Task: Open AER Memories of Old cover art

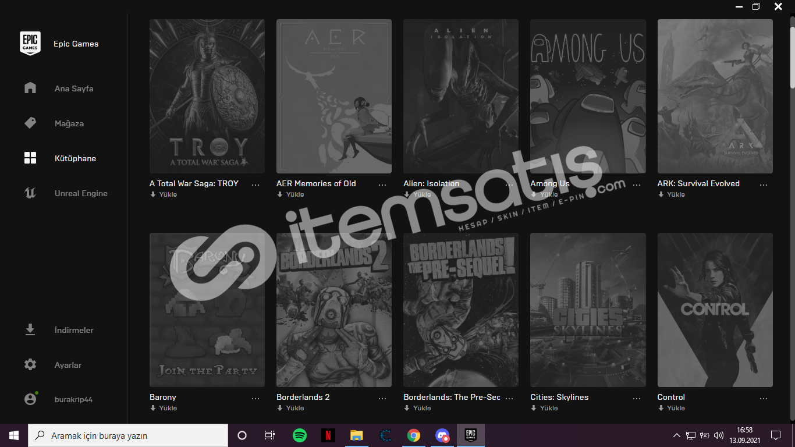Action: (x=334, y=96)
